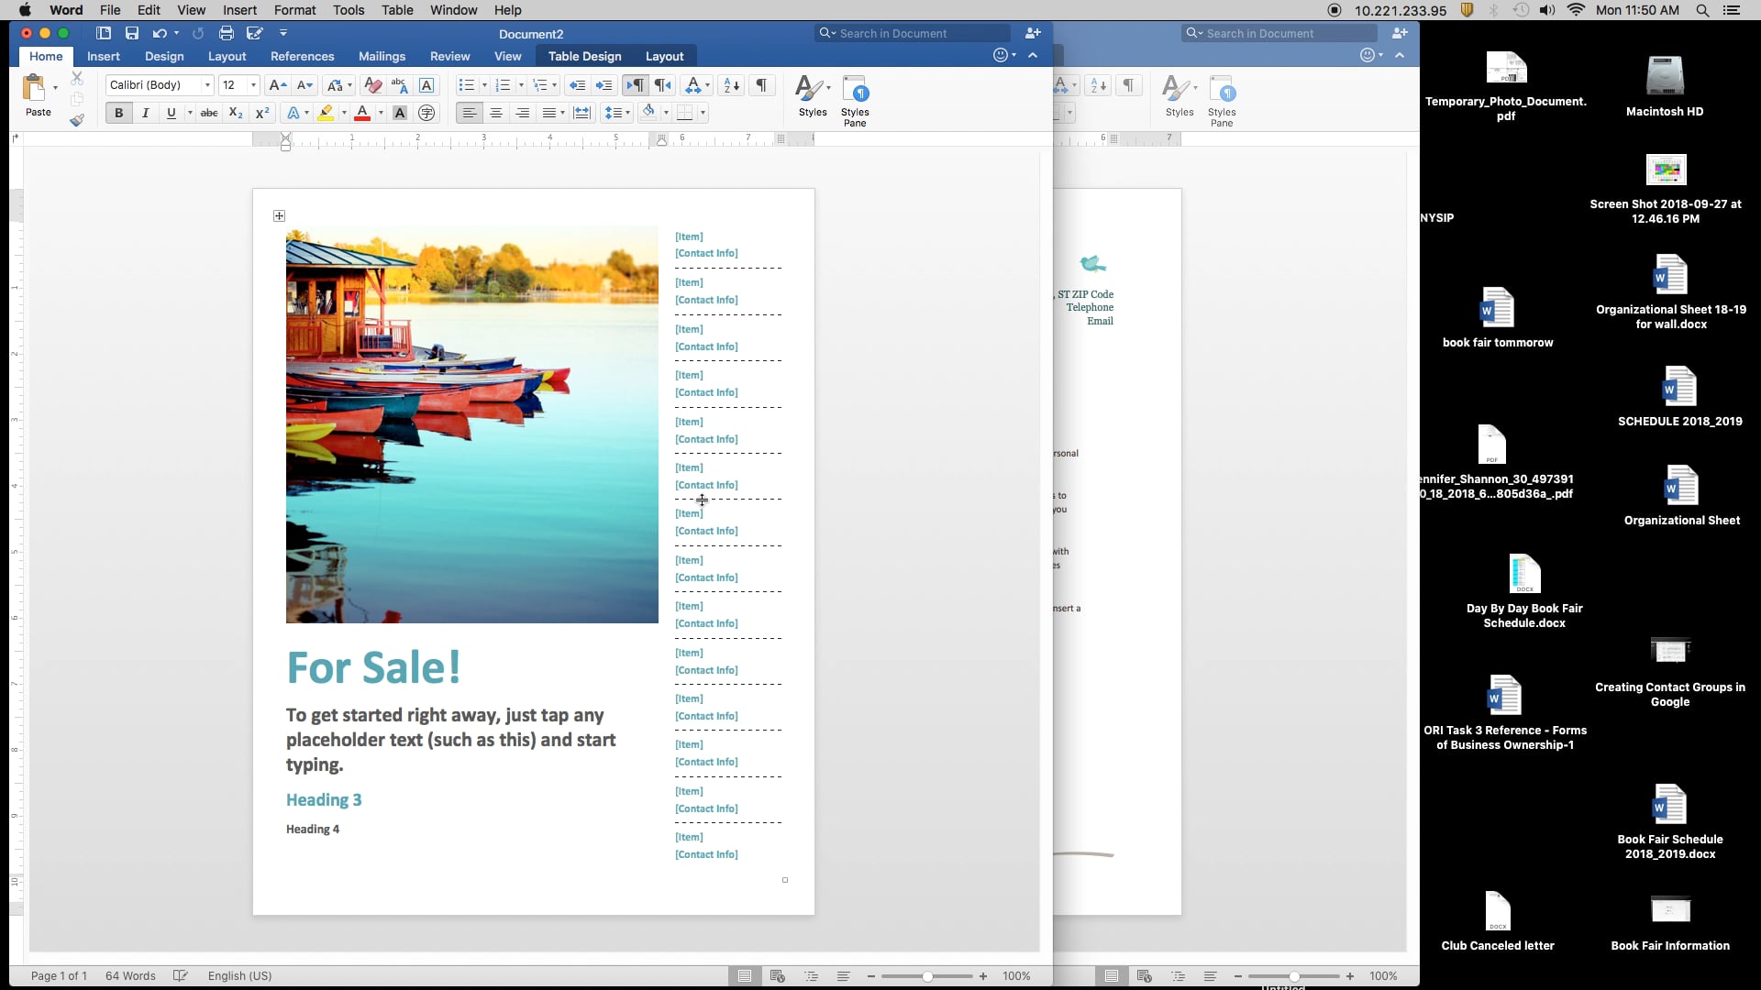The width and height of the screenshot is (1761, 990).
Task: Toggle show paragraph marks in front window
Action: coord(761,85)
